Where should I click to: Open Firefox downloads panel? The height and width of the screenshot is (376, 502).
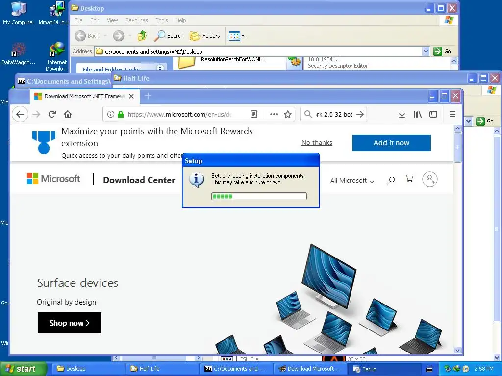pos(402,114)
